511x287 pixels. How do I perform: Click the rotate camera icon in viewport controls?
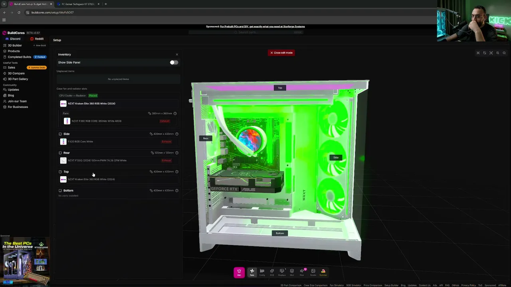click(485, 53)
